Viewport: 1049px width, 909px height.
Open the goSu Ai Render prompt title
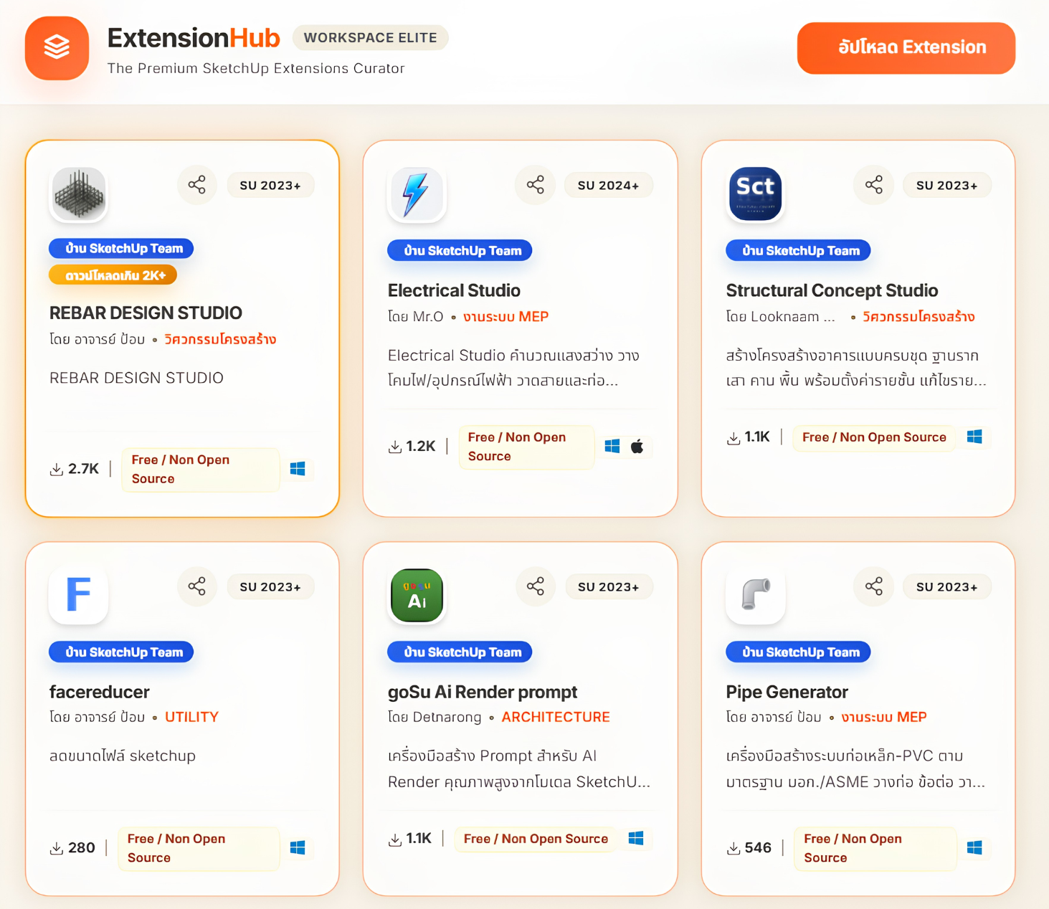coord(482,692)
